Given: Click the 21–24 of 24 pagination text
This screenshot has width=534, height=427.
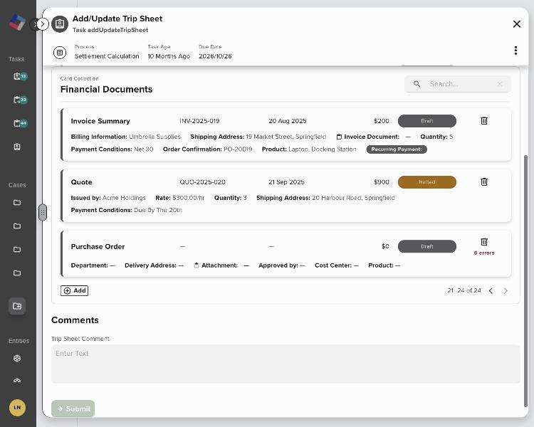Looking at the screenshot, I should [x=464, y=290].
